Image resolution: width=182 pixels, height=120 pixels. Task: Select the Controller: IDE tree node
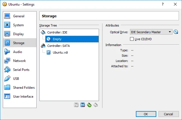[57, 32]
